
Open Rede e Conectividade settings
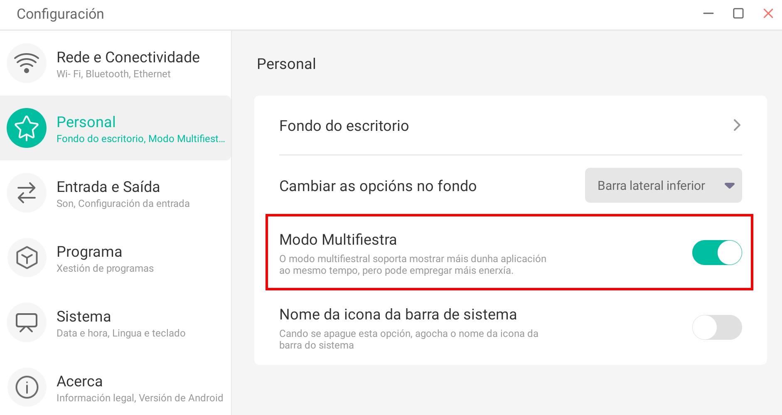pyautogui.click(x=116, y=63)
